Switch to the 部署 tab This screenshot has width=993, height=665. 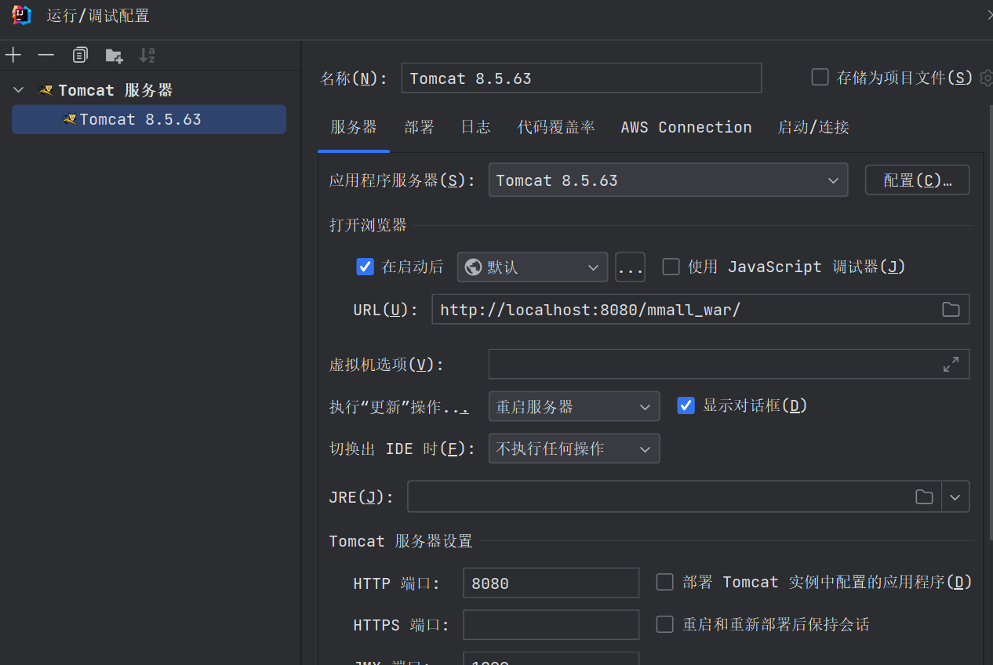419,127
